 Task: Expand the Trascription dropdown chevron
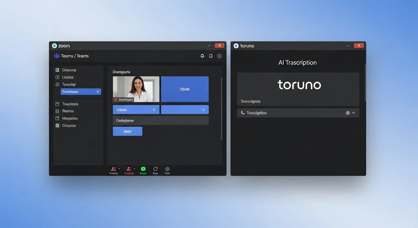coord(354,113)
